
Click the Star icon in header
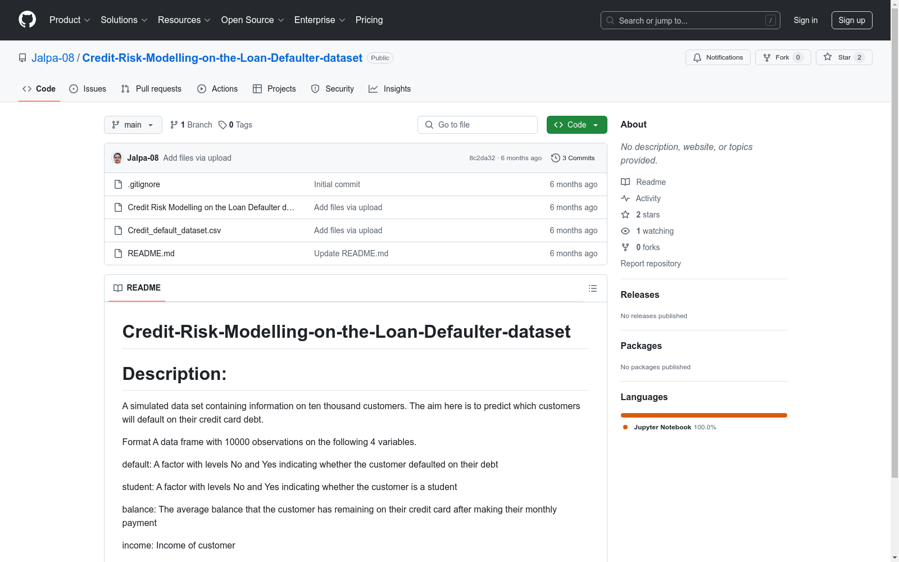(x=828, y=57)
